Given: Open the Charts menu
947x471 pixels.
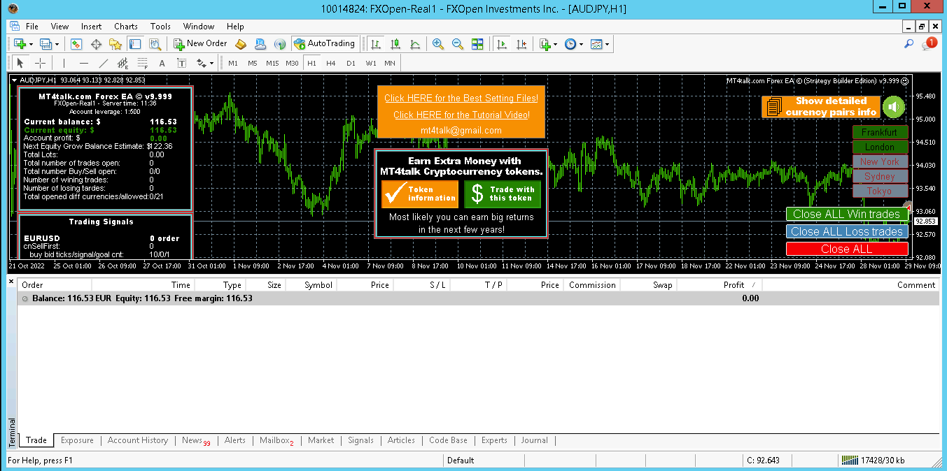Looking at the screenshot, I should pyautogui.click(x=126, y=27).
